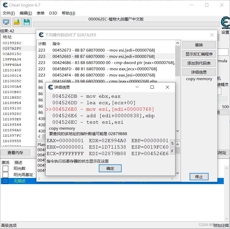Click the 激活 column header
This screenshot has height=229, width=230.
(5, 163)
